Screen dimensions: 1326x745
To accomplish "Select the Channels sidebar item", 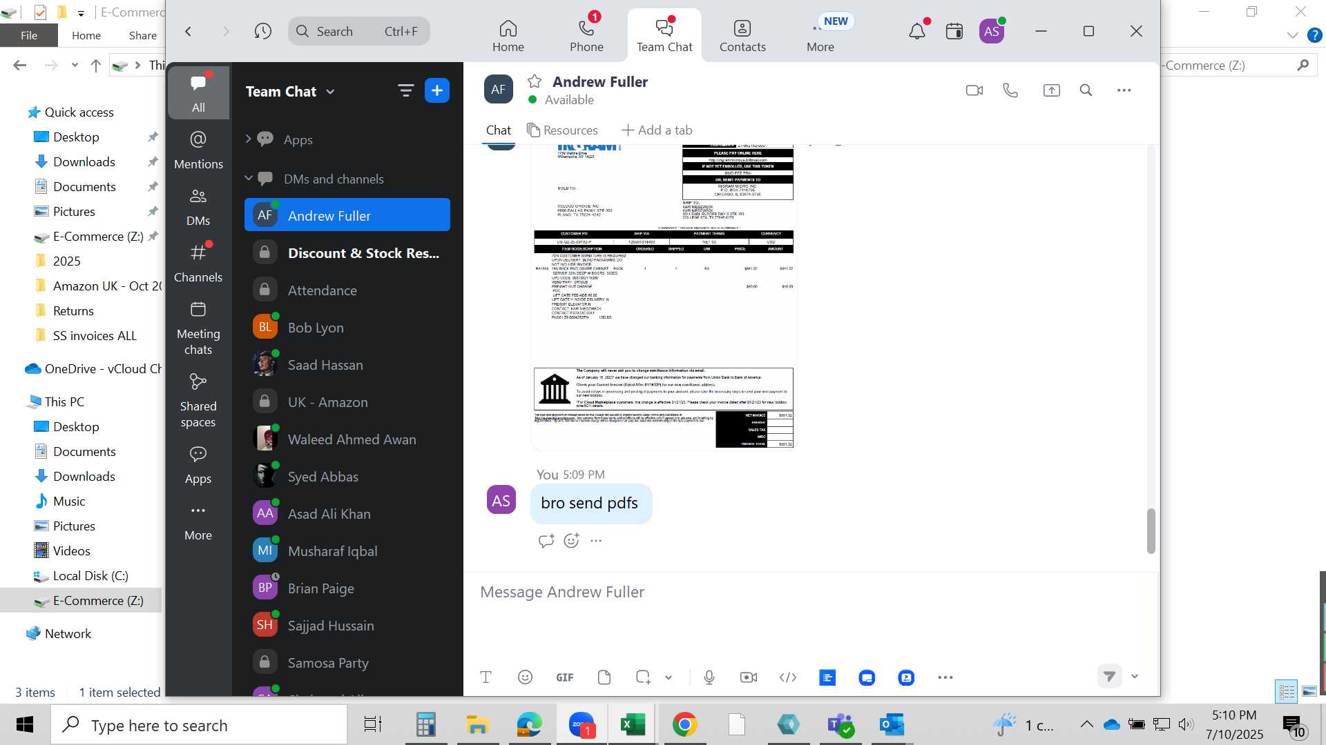I will pos(198,263).
